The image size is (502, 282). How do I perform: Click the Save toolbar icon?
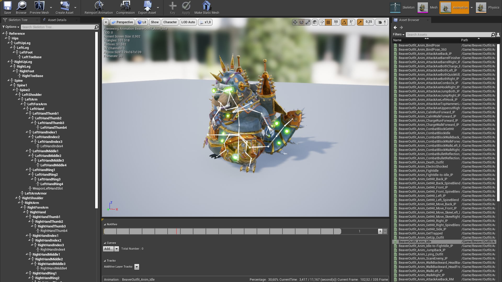8,7
